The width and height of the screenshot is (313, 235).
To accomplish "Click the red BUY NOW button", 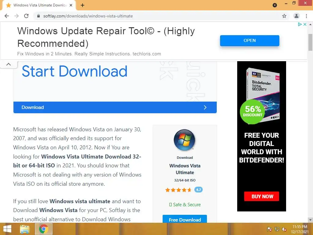I will pyautogui.click(x=262, y=196).
